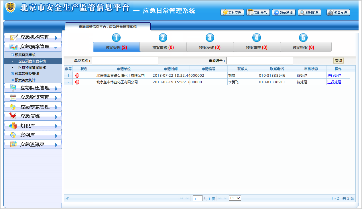Click red status icon for 北京燕山集联石油化工有限公司
Viewport: 362px width, 209px height.
[77, 76]
